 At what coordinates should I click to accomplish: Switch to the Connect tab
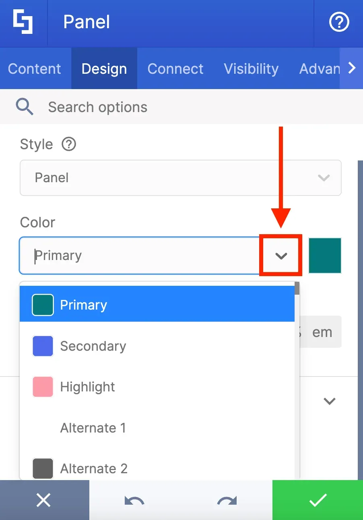[175, 69]
